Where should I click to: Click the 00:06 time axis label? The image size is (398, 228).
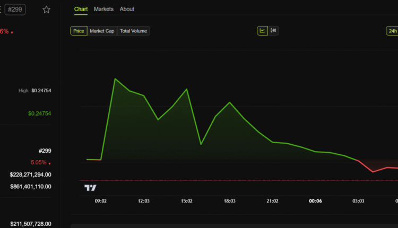pyautogui.click(x=316, y=201)
